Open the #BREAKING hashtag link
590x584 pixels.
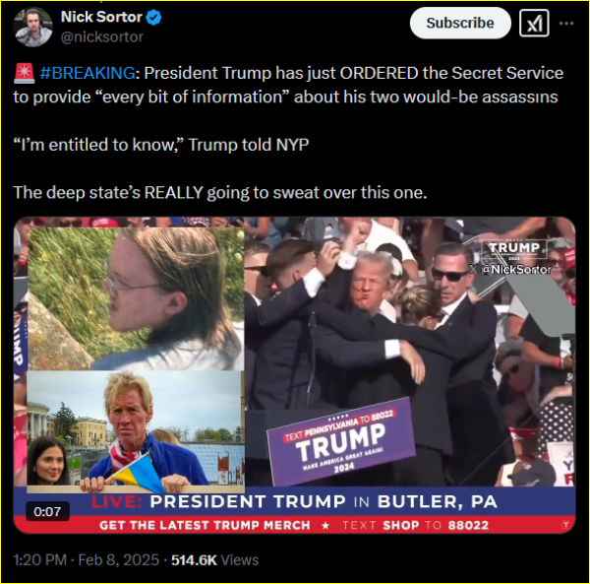88,73
